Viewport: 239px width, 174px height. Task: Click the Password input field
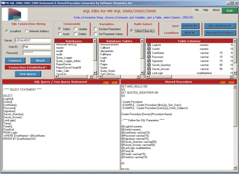coord(37,53)
